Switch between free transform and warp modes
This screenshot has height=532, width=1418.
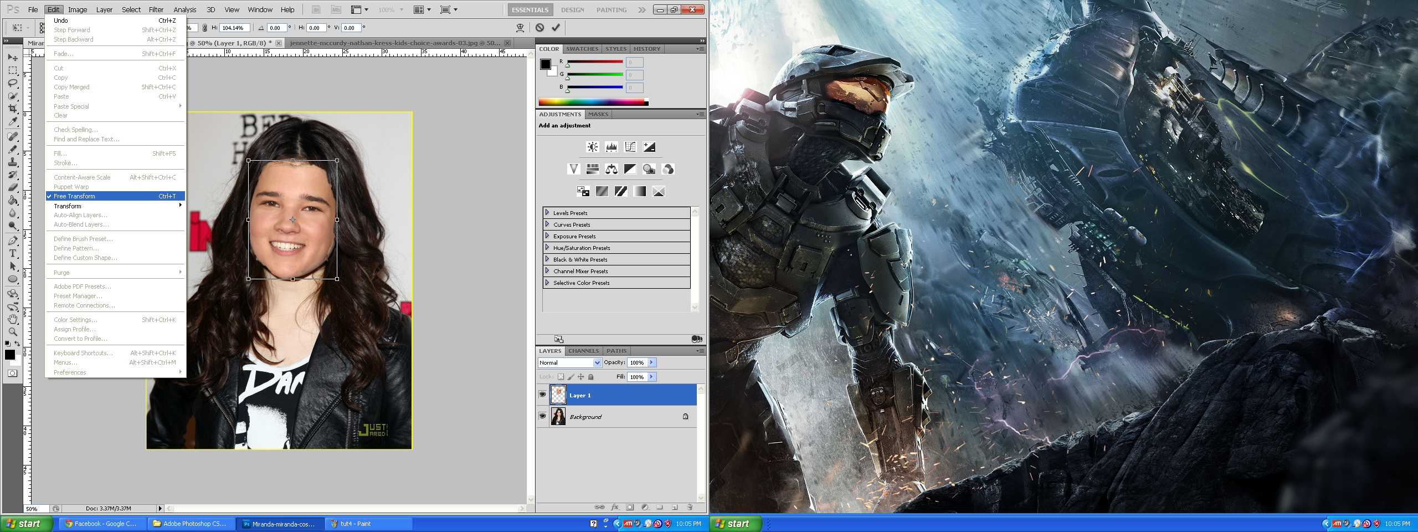tap(520, 27)
